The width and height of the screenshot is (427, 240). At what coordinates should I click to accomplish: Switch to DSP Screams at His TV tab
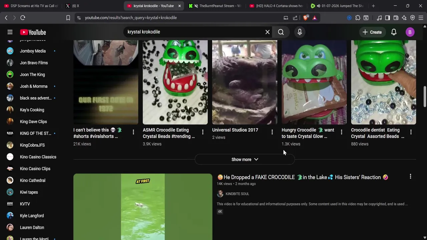[31, 6]
